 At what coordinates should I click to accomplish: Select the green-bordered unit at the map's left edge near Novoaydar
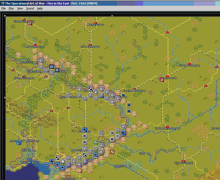pyautogui.click(x=8, y=48)
